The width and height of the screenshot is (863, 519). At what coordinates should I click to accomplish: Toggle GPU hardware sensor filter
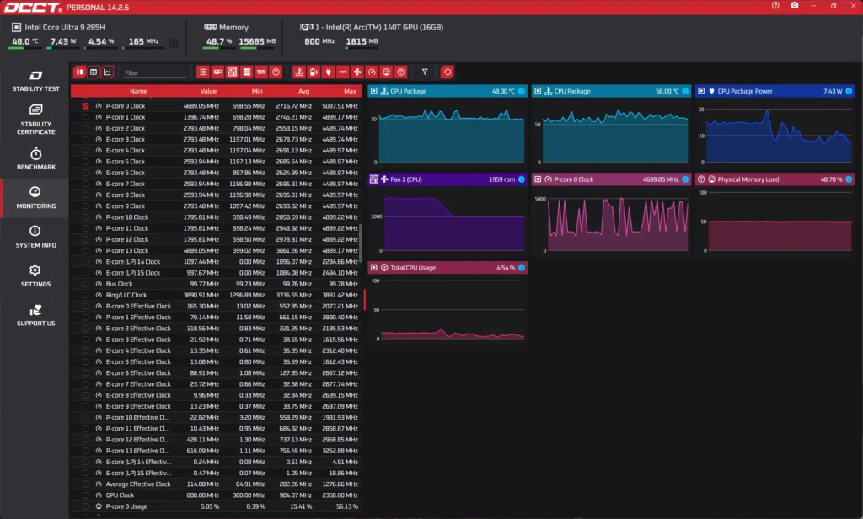(x=218, y=72)
